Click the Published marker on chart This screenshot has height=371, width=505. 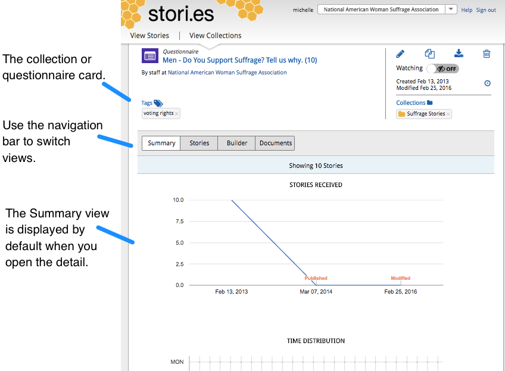pos(316,278)
